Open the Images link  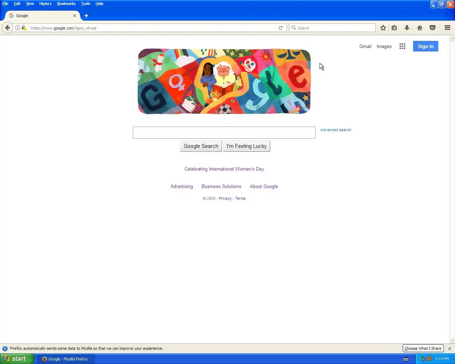click(x=384, y=46)
